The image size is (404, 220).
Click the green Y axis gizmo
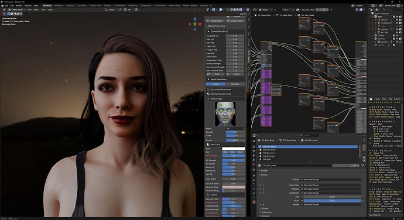click(195, 24)
